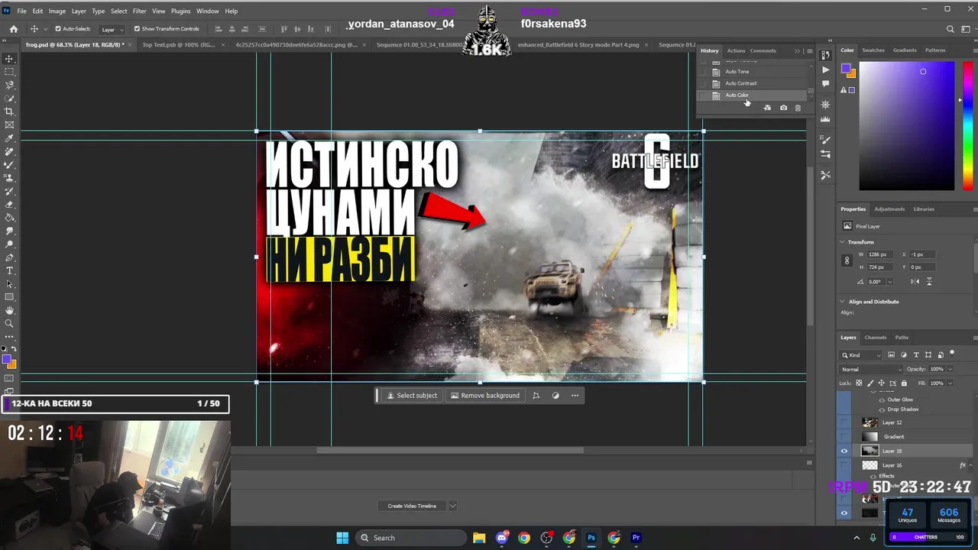Toggle Show Transform Controls checkbox

pyautogui.click(x=137, y=29)
